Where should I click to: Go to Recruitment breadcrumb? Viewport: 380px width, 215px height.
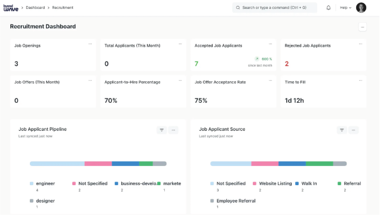pos(63,8)
